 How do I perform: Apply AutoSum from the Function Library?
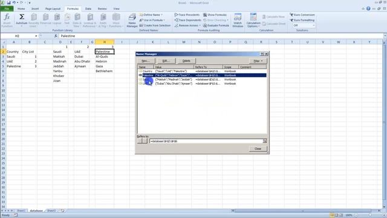pos(22,21)
